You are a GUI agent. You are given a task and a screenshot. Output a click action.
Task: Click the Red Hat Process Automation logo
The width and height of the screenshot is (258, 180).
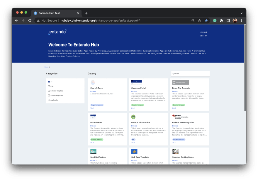click(180, 117)
